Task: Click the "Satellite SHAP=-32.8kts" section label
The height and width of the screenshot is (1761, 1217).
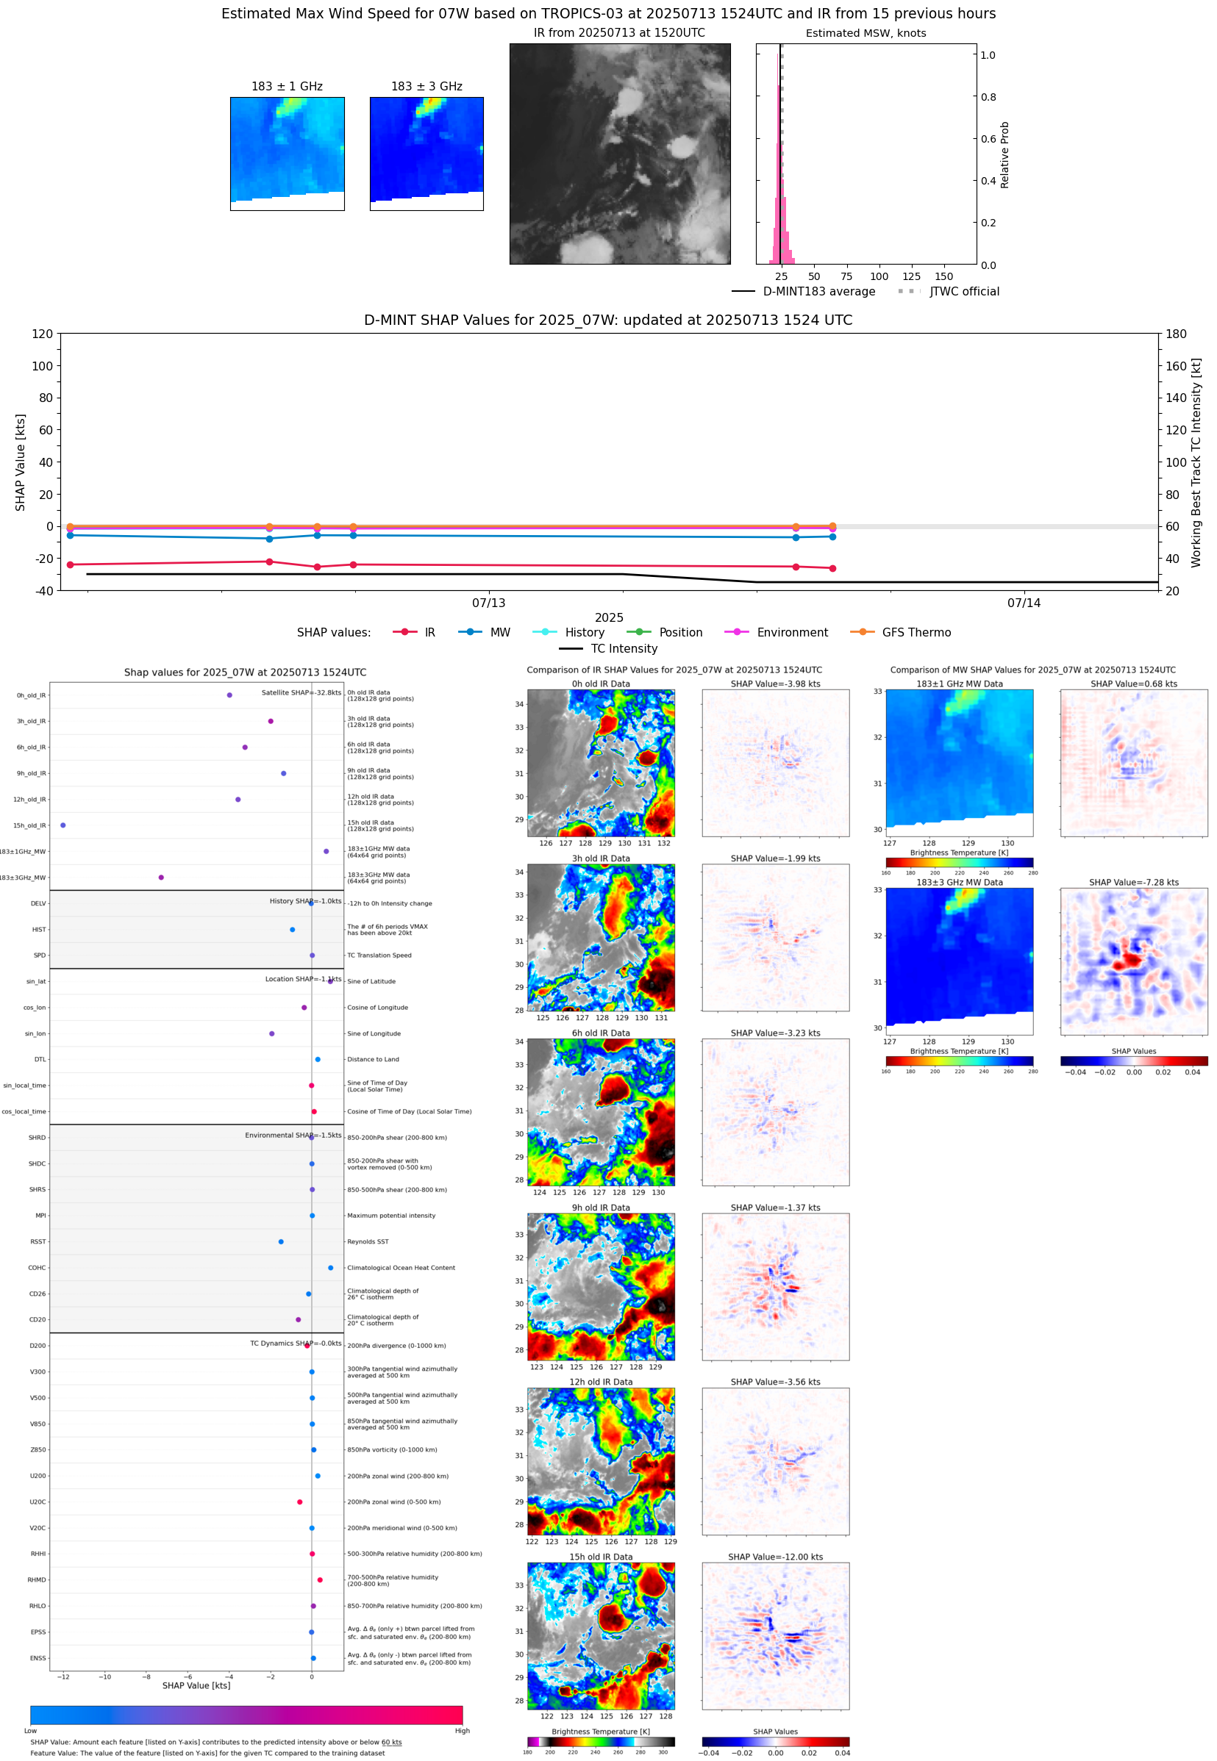Action: click(x=301, y=692)
